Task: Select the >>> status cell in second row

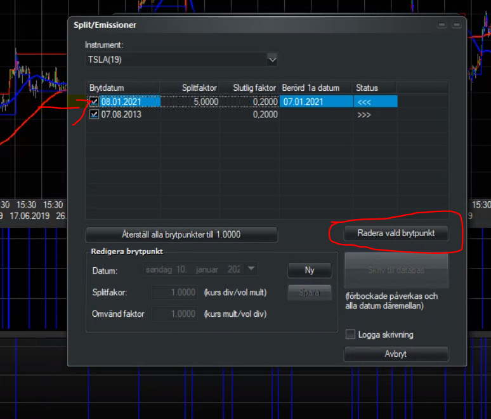Action: pyautogui.click(x=374, y=115)
